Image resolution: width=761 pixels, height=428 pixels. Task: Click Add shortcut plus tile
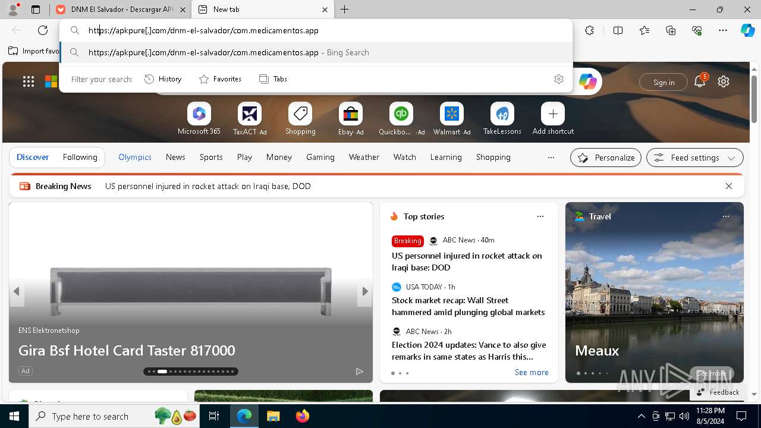coord(553,119)
